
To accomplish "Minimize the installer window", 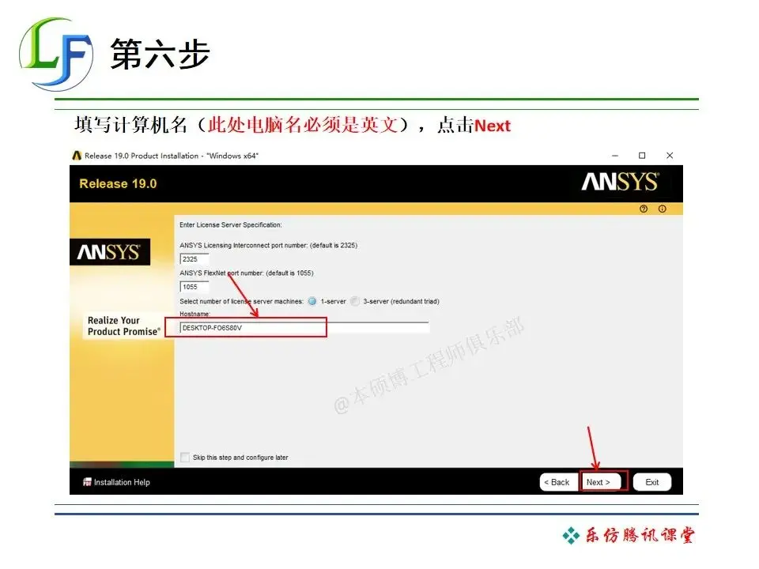I will 615,156.
